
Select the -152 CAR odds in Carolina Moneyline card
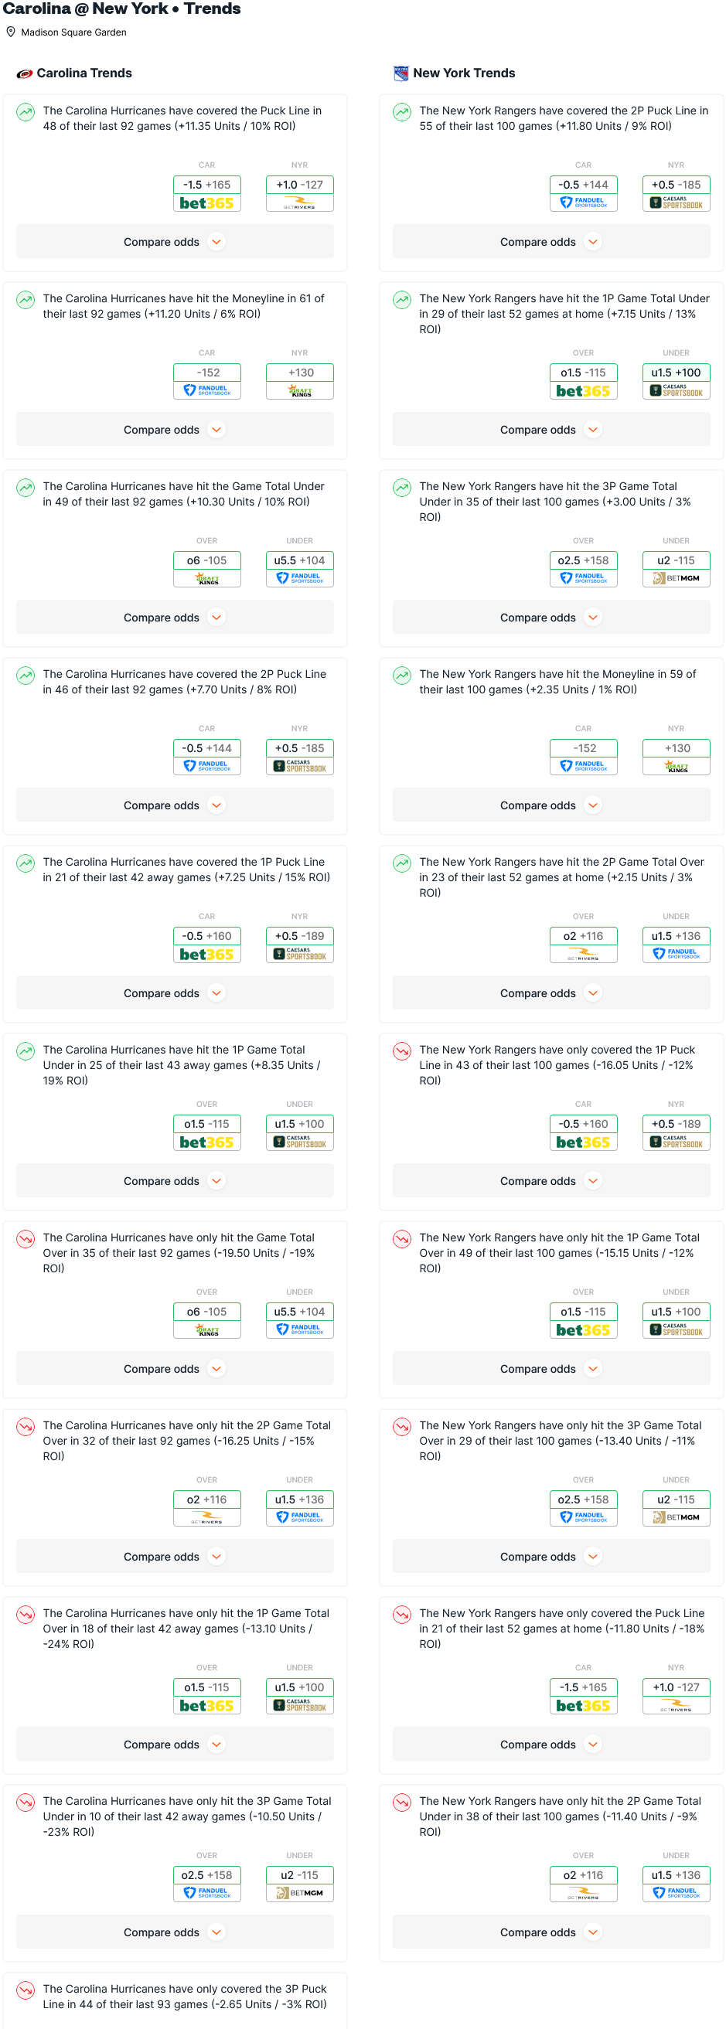(207, 373)
